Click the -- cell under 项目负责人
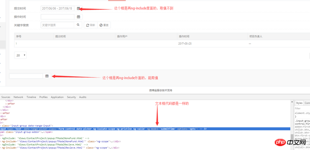This screenshot has width=310, height=150. point(250,44)
